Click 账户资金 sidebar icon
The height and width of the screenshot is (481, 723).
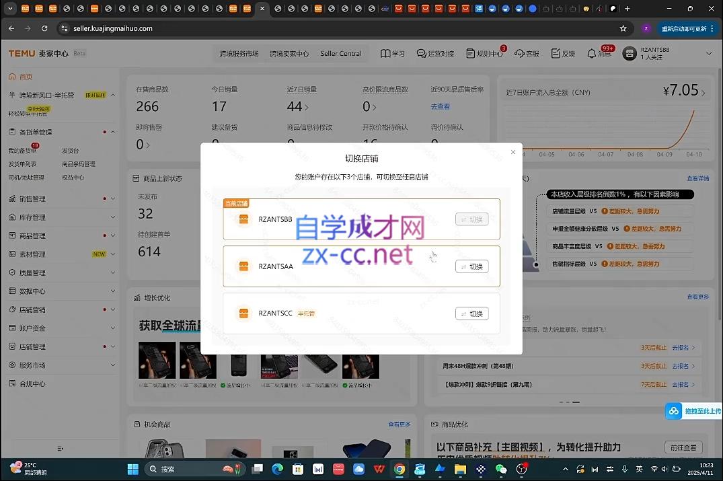pyautogui.click(x=12, y=328)
